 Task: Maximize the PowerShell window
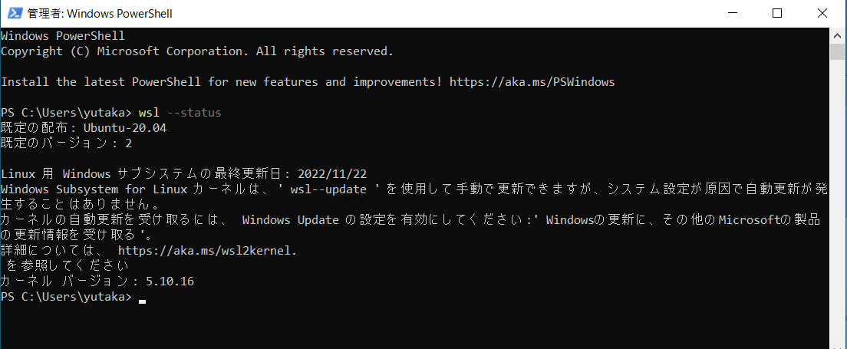click(776, 14)
